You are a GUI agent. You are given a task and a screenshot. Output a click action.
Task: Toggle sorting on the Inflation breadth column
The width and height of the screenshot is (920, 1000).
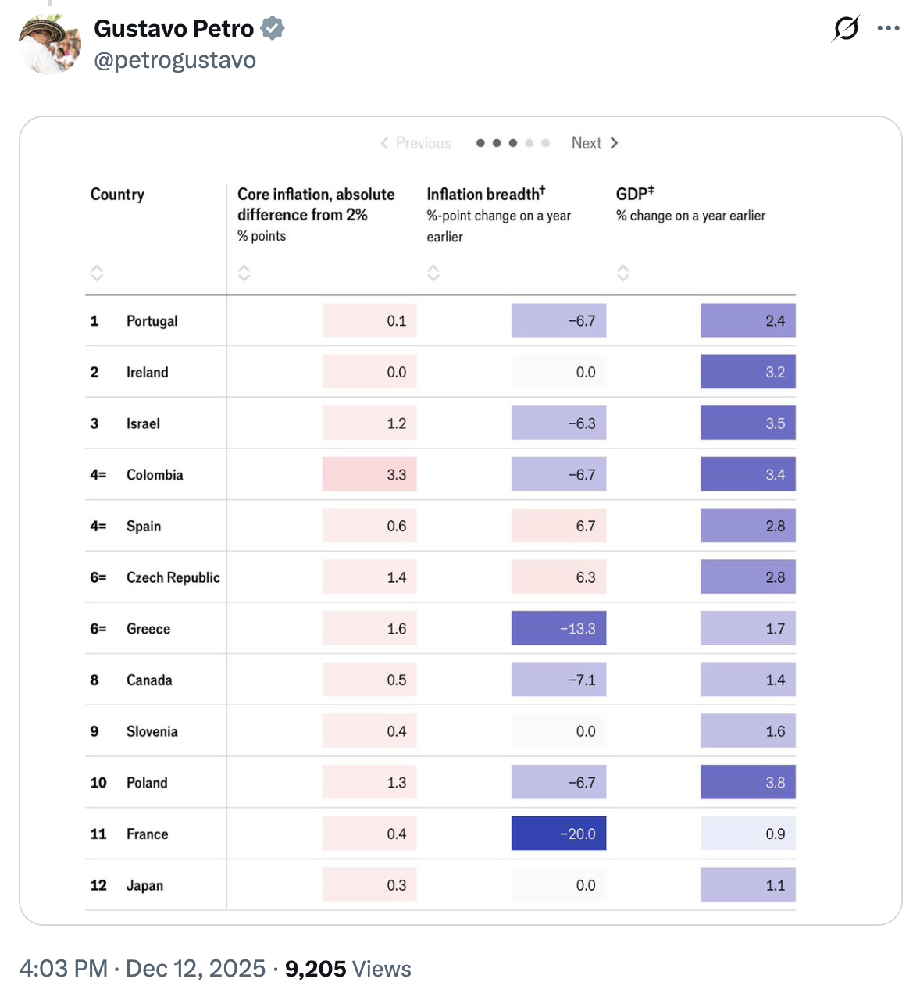click(x=433, y=273)
